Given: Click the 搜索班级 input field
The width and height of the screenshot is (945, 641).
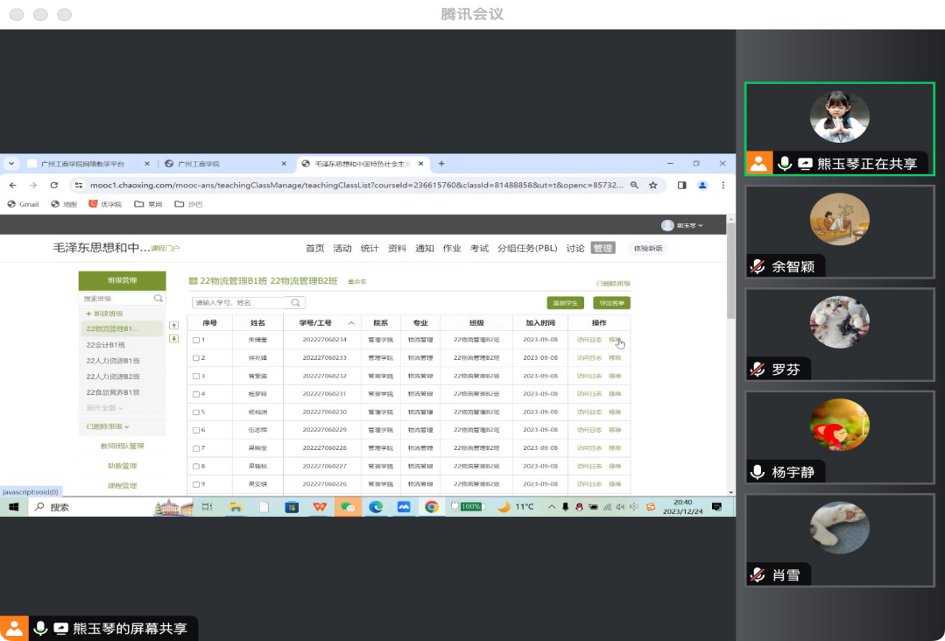Looking at the screenshot, I should click(x=116, y=299).
